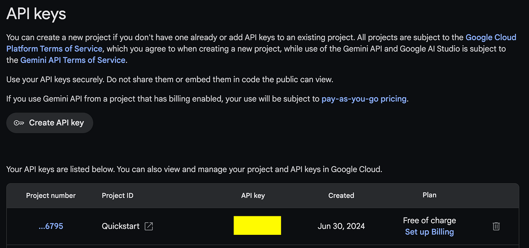
Task: Click the Free of charge plan label
Action: click(x=429, y=220)
